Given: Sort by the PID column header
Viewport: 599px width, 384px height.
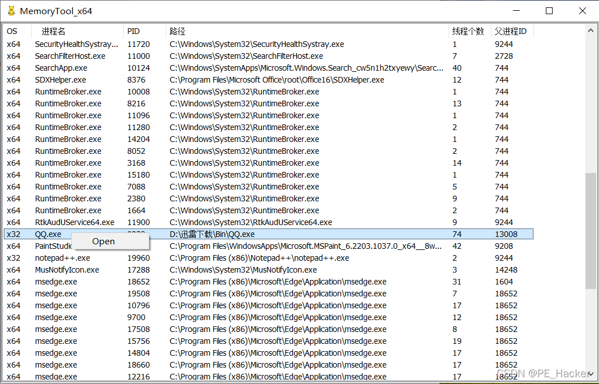Looking at the screenshot, I should [145, 31].
